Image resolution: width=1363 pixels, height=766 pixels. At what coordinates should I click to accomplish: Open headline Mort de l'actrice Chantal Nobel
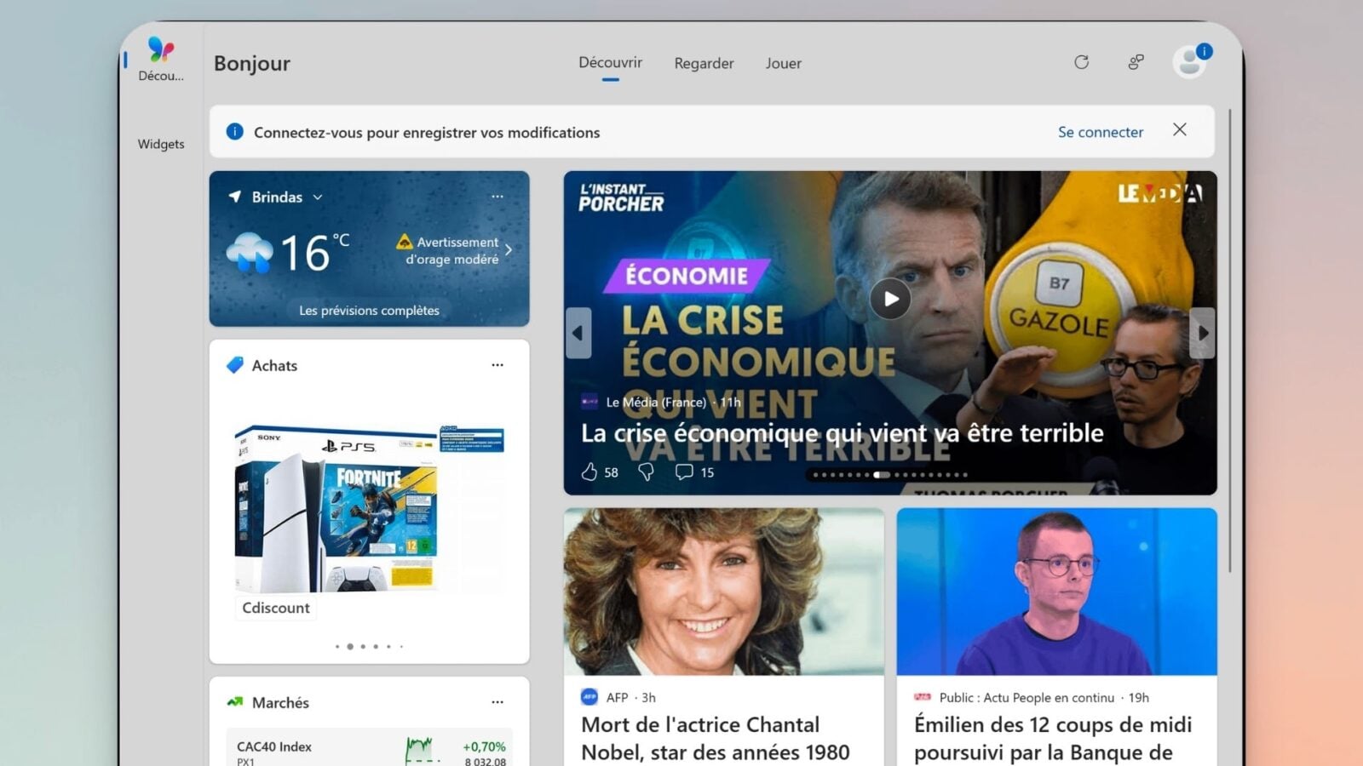click(x=716, y=738)
